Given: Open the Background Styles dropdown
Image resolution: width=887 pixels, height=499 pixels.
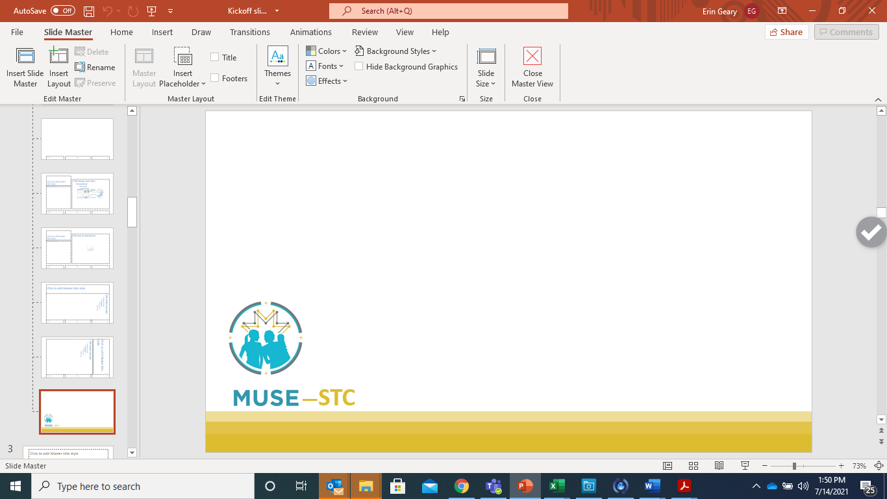Looking at the screenshot, I should pos(396,51).
